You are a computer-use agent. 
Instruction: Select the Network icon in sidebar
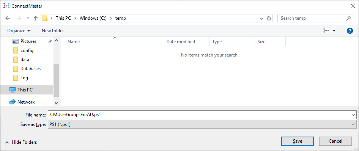[x=13, y=102]
